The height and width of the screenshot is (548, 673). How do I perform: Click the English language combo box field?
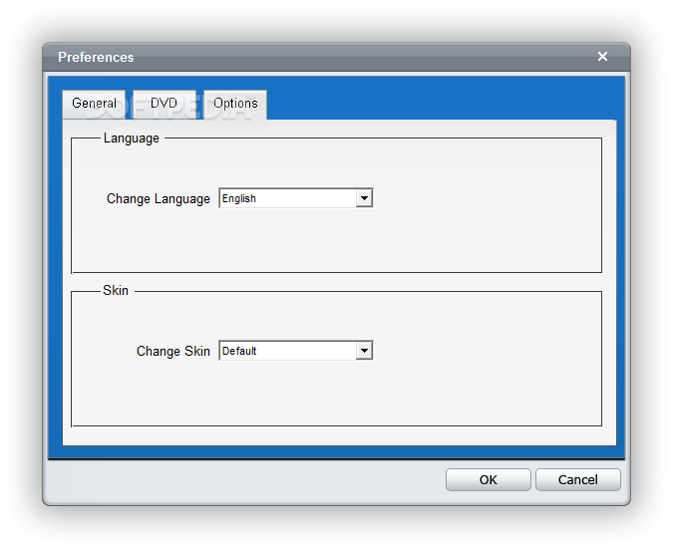pyautogui.click(x=296, y=198)
